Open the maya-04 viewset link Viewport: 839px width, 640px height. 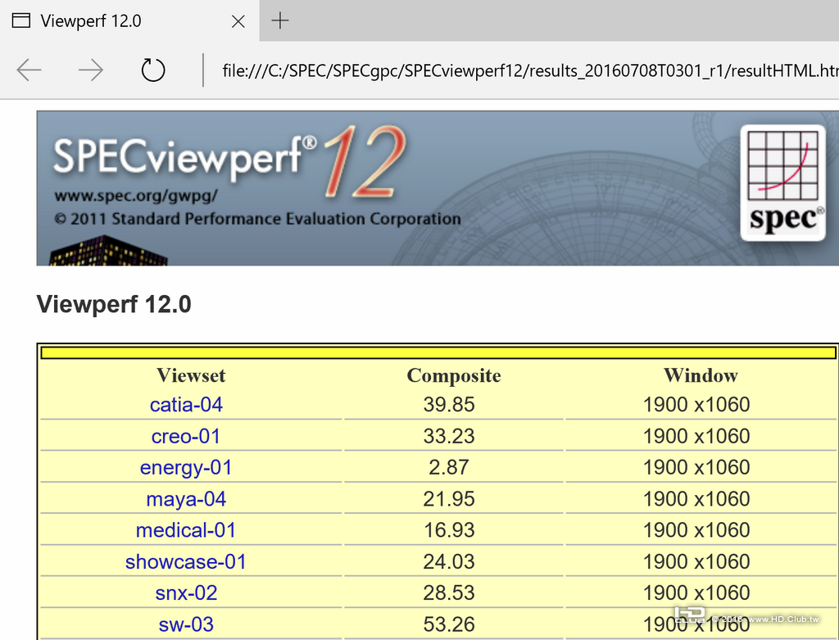click(x=186, y=499)
